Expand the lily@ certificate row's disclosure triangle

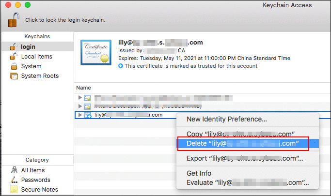80,115
